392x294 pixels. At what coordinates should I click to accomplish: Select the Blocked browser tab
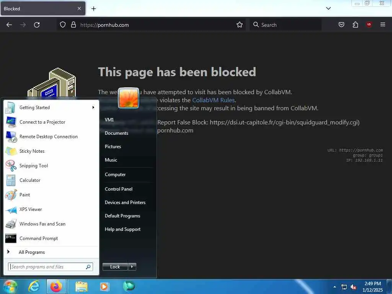[43, 9]
